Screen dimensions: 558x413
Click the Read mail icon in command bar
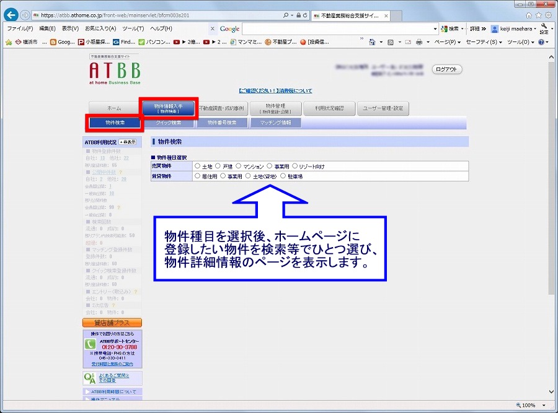coord(408,42)
